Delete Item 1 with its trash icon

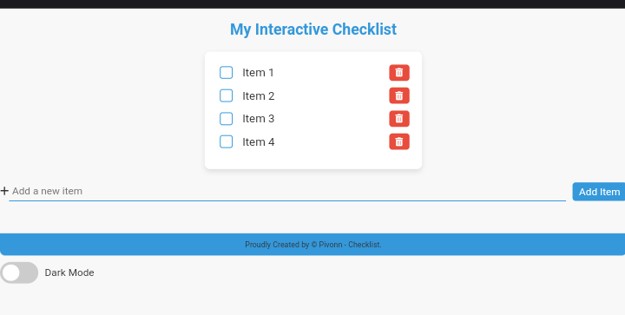[x=399, y=73]
